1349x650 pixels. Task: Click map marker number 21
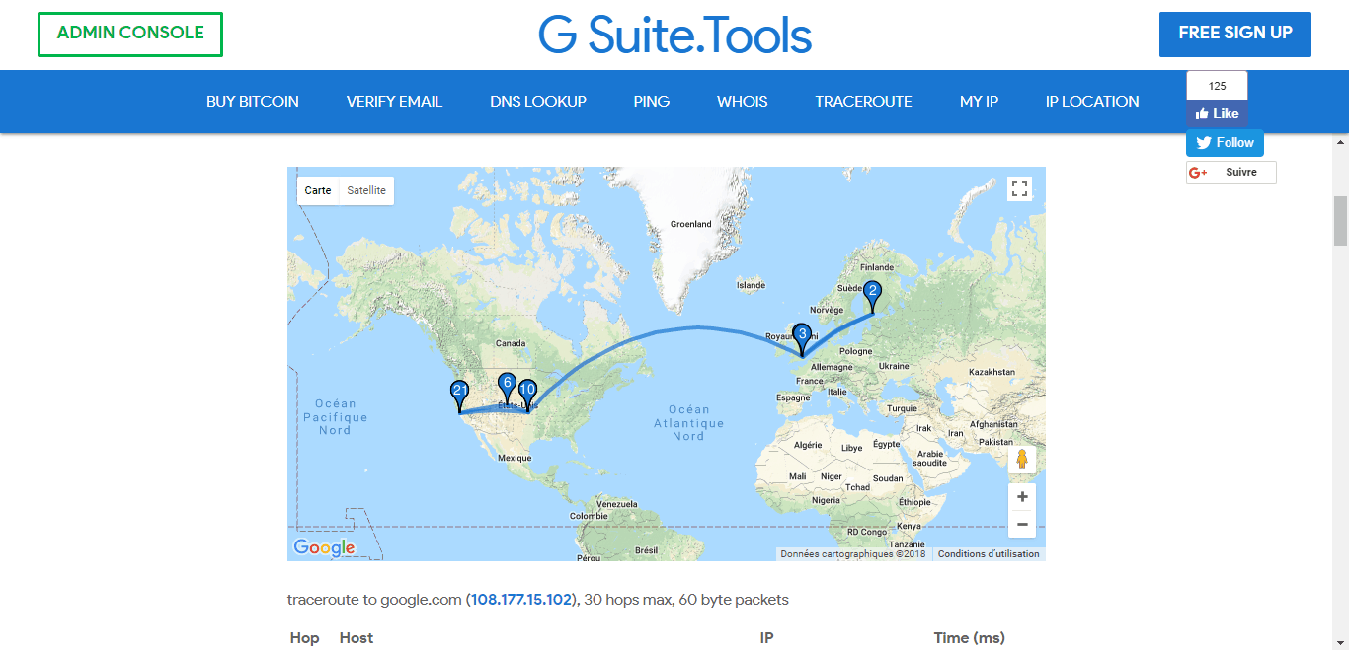[459, 396]
